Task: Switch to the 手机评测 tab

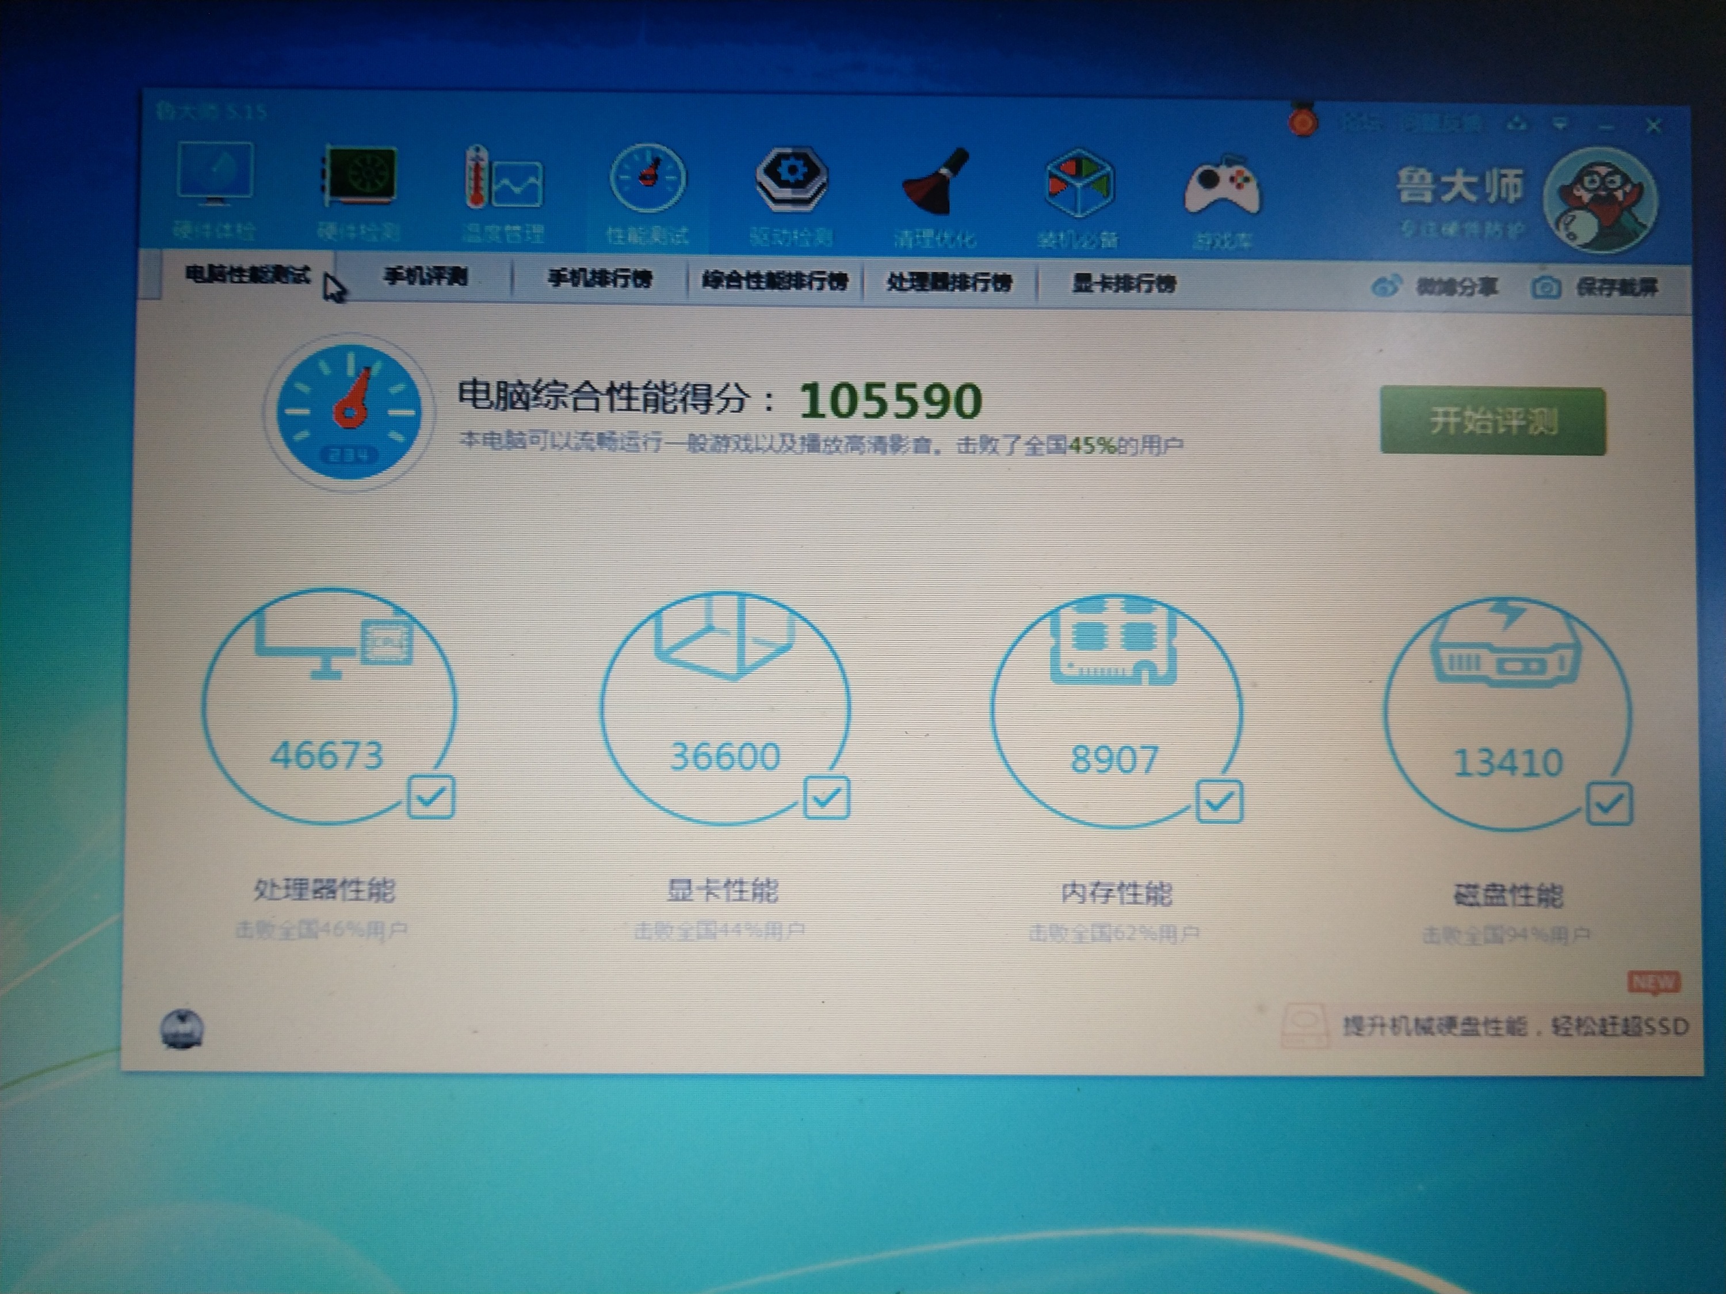Action: pos(425,275)
